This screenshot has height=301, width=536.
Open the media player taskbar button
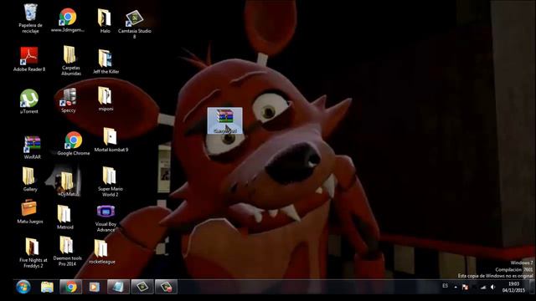click(x=94, y=287)
